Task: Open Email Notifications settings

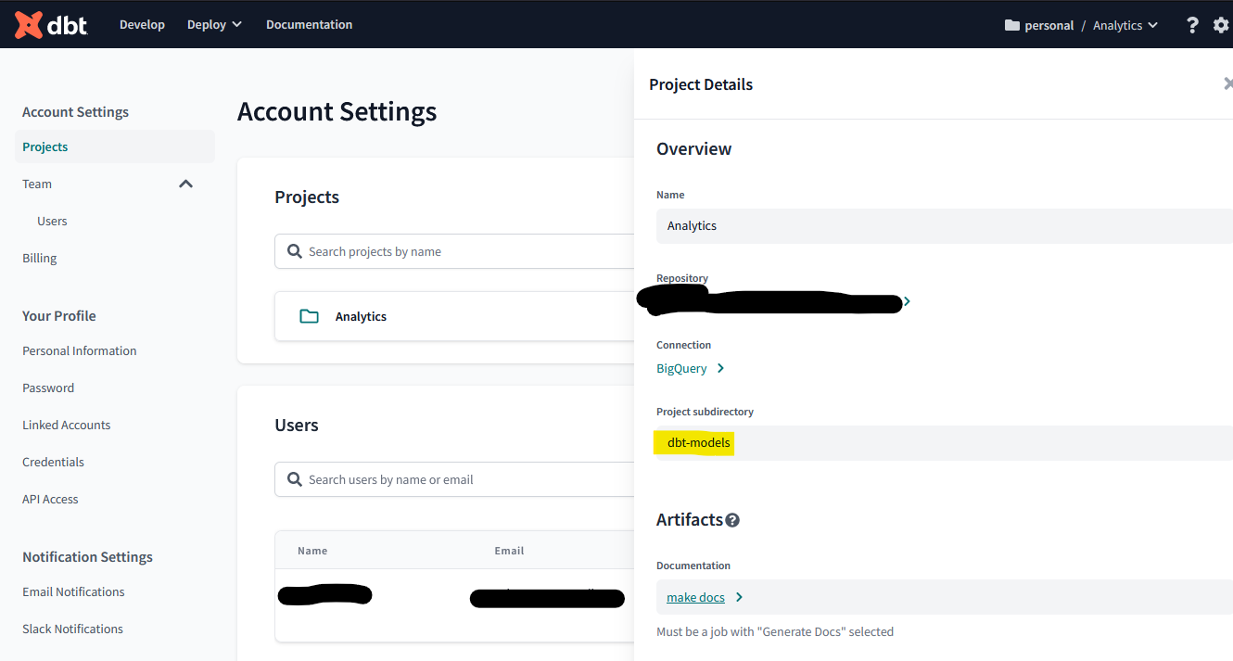Action: (x=73, y=591)
